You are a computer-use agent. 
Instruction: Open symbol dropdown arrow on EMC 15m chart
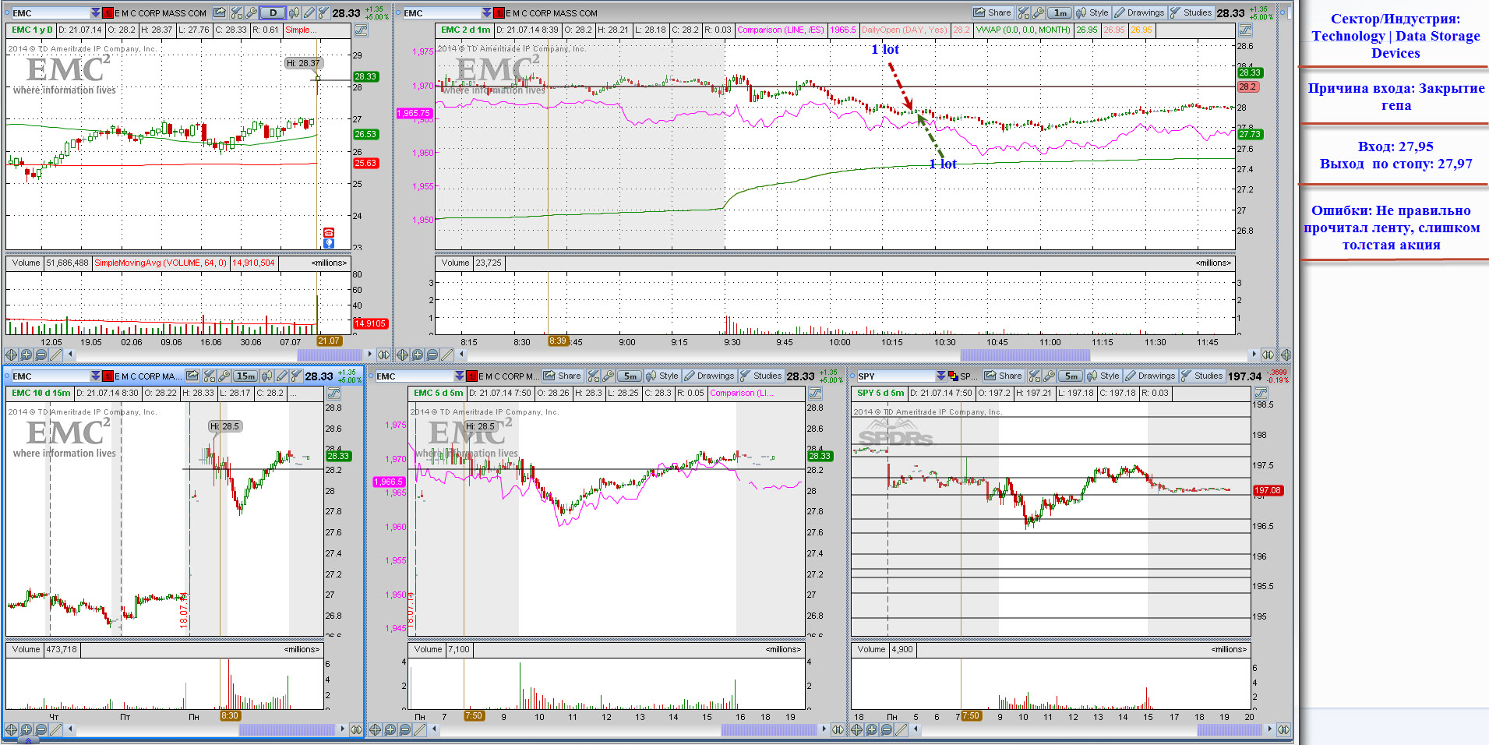coord(95,376)
